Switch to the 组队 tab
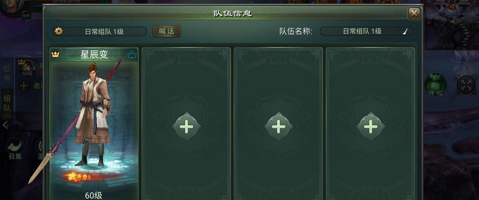The width and height of the screenshot is (479, 200). point(7,103)
